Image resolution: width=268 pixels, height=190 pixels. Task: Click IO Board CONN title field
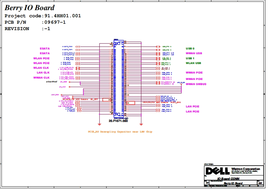point(228,178)
